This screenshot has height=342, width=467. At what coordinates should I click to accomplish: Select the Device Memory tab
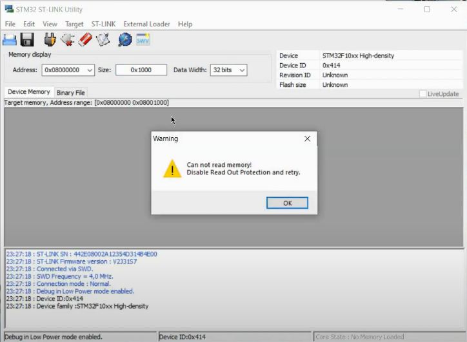pyautogui.click(x=29, y=92)
